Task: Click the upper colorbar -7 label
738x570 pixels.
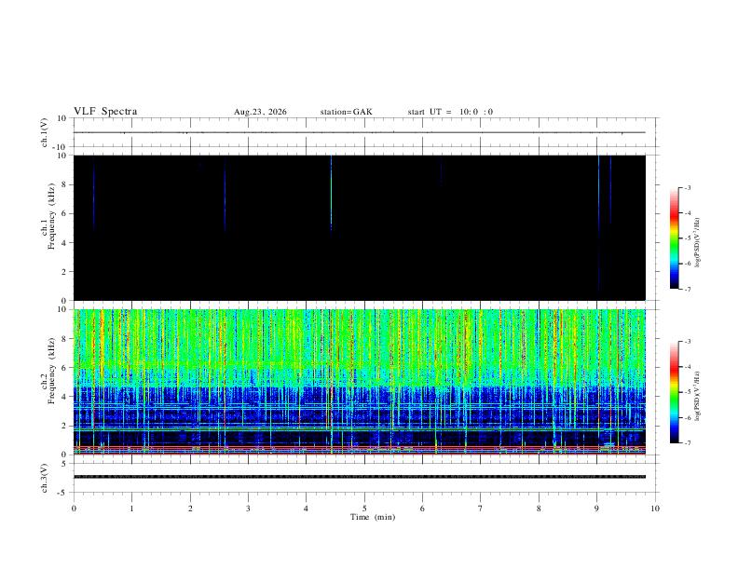Action: coord(687,290)
